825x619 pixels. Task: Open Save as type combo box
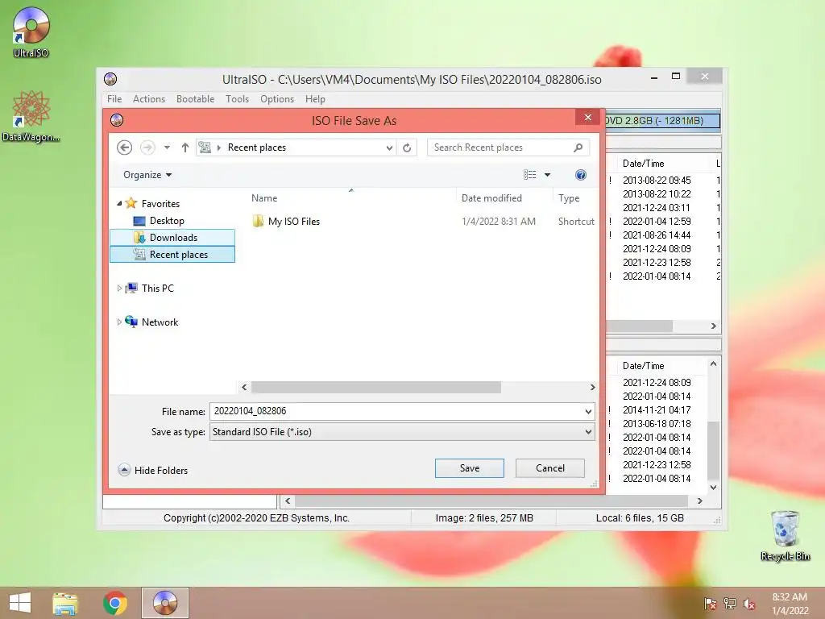[403, 432]
